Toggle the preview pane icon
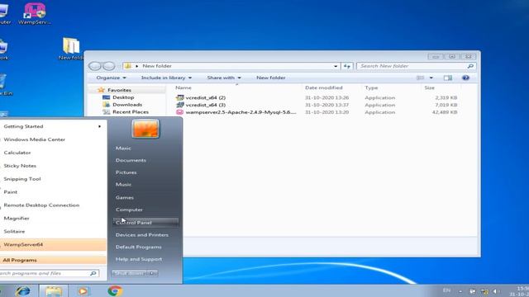This screenshot has width=529, height=297. [x=448, y=78]
